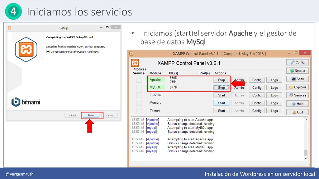319x179 pixels.
Task: Click the log scrollbar up arrow
Action: (306, 119)
